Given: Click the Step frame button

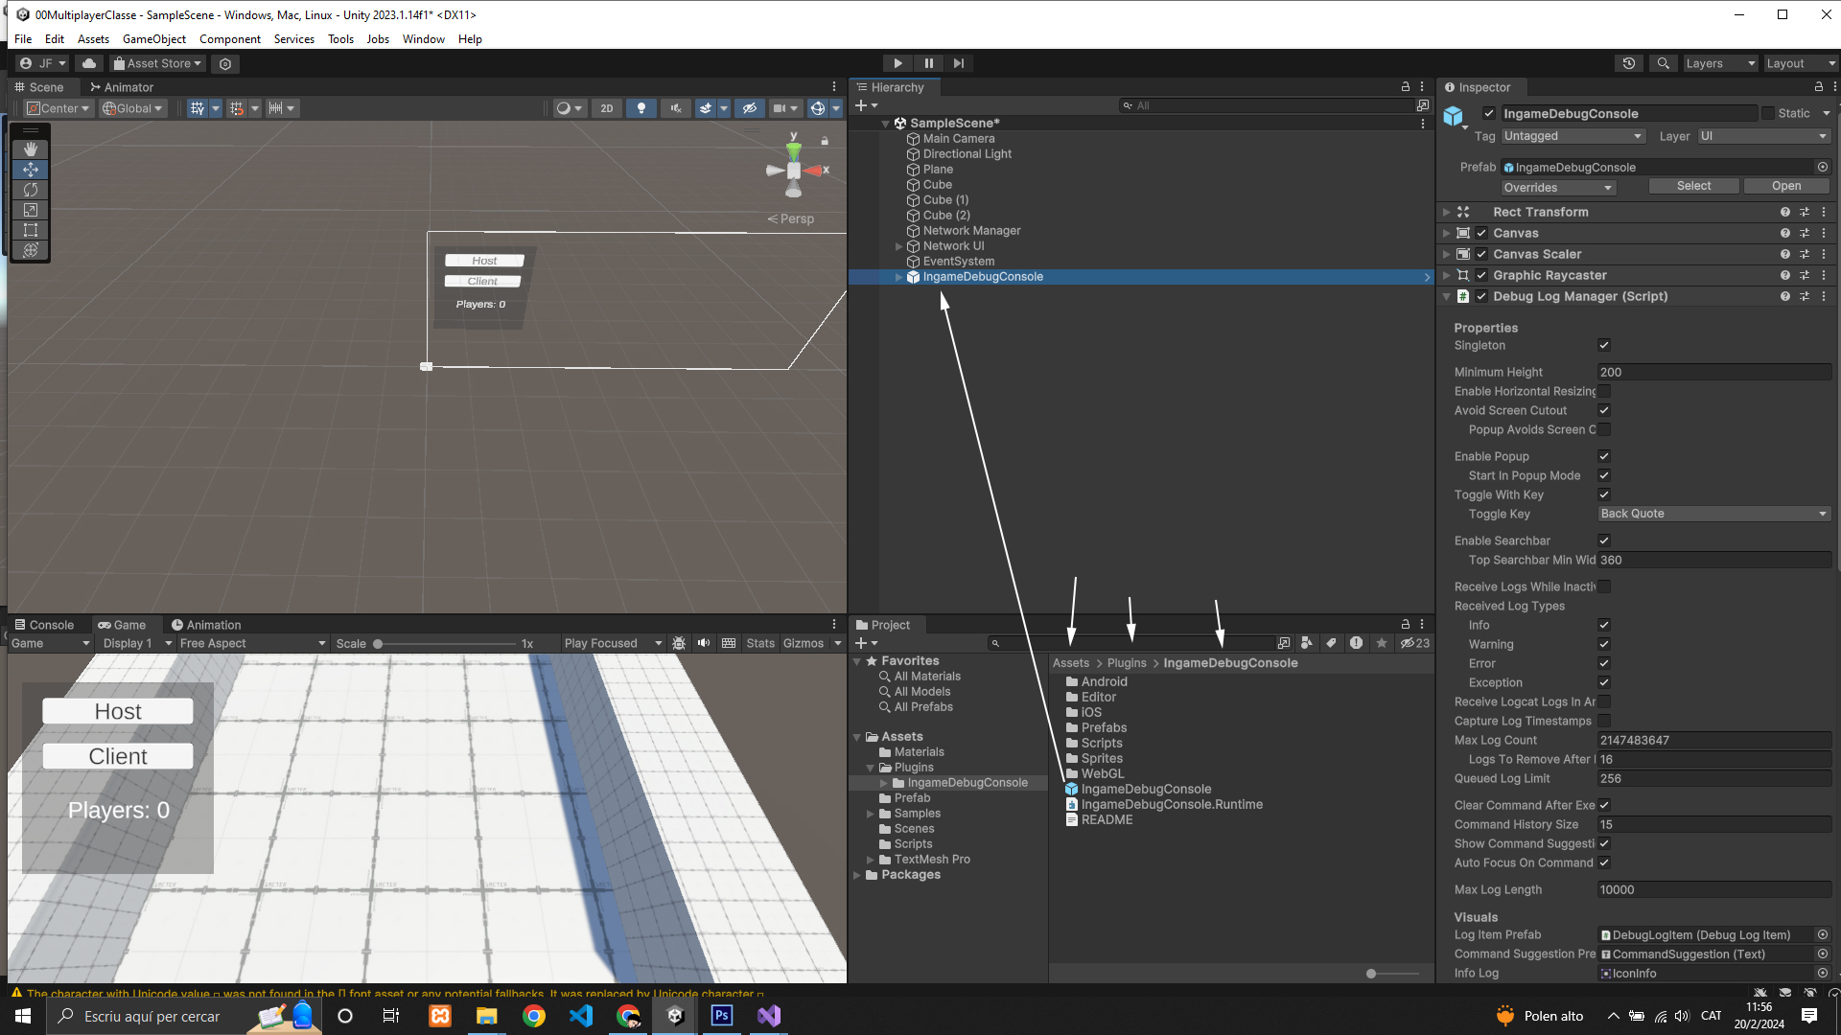Looking at the screenshot, I should [958, 63].
